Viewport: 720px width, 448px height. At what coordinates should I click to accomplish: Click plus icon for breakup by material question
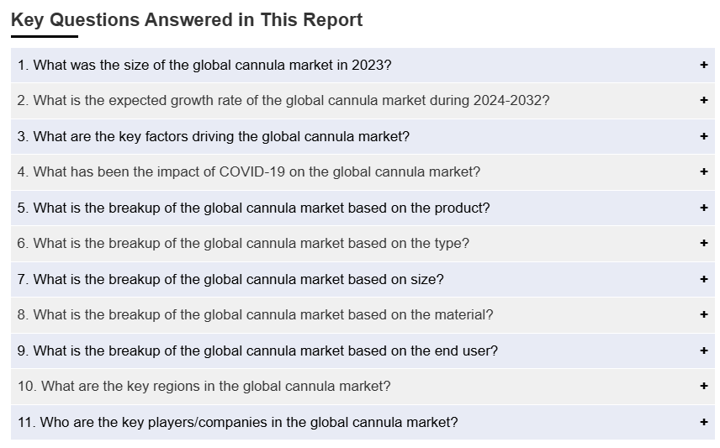coord(704,314)
